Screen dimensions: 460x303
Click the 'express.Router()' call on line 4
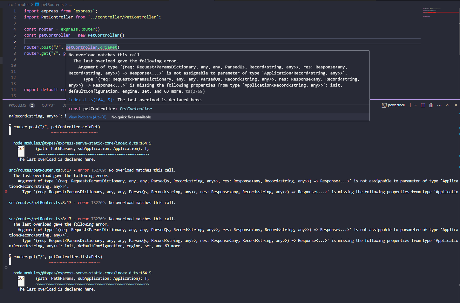click(80, 29)
